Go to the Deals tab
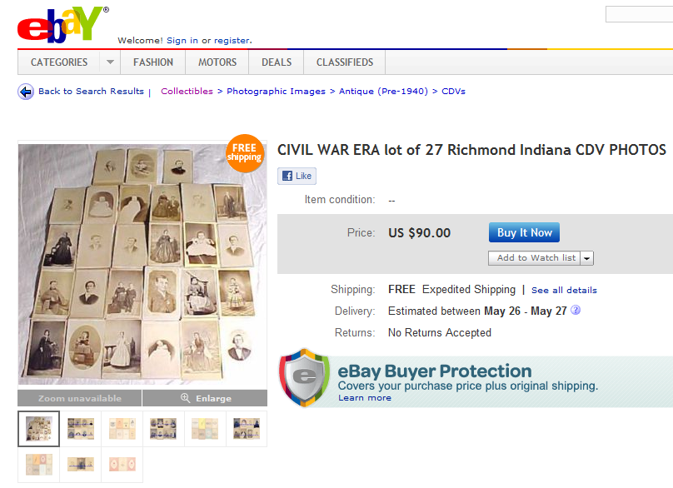 [x=277, y=62]
